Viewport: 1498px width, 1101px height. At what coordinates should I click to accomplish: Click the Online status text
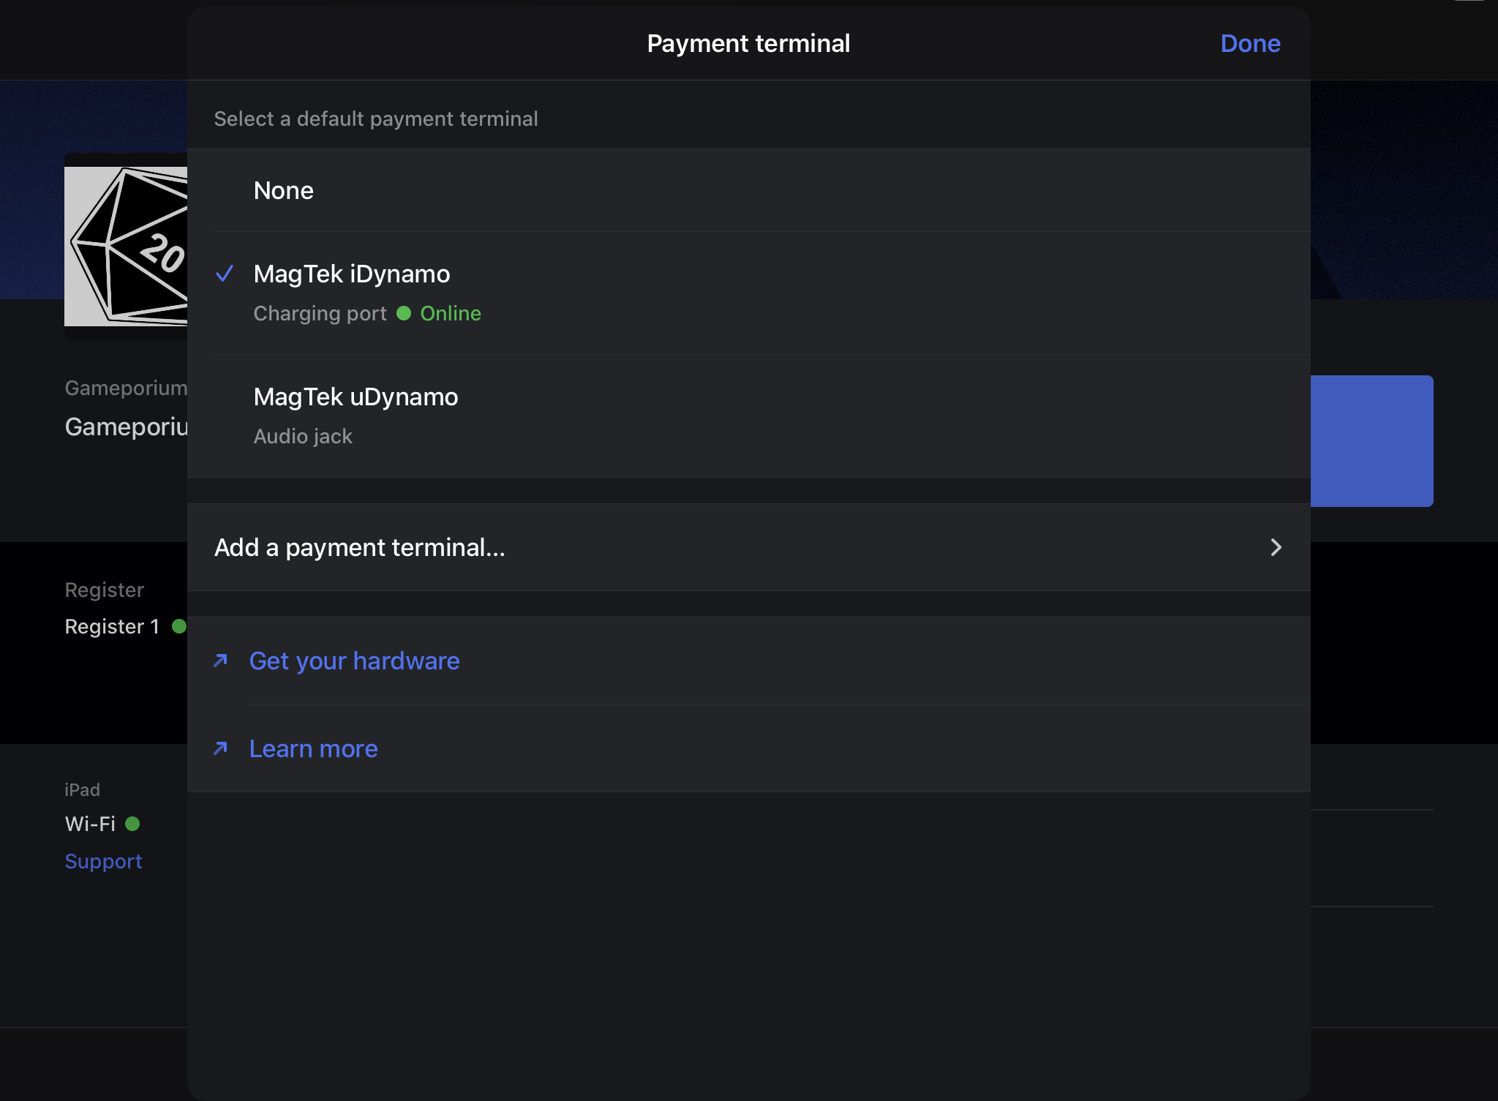coord(451,313)
